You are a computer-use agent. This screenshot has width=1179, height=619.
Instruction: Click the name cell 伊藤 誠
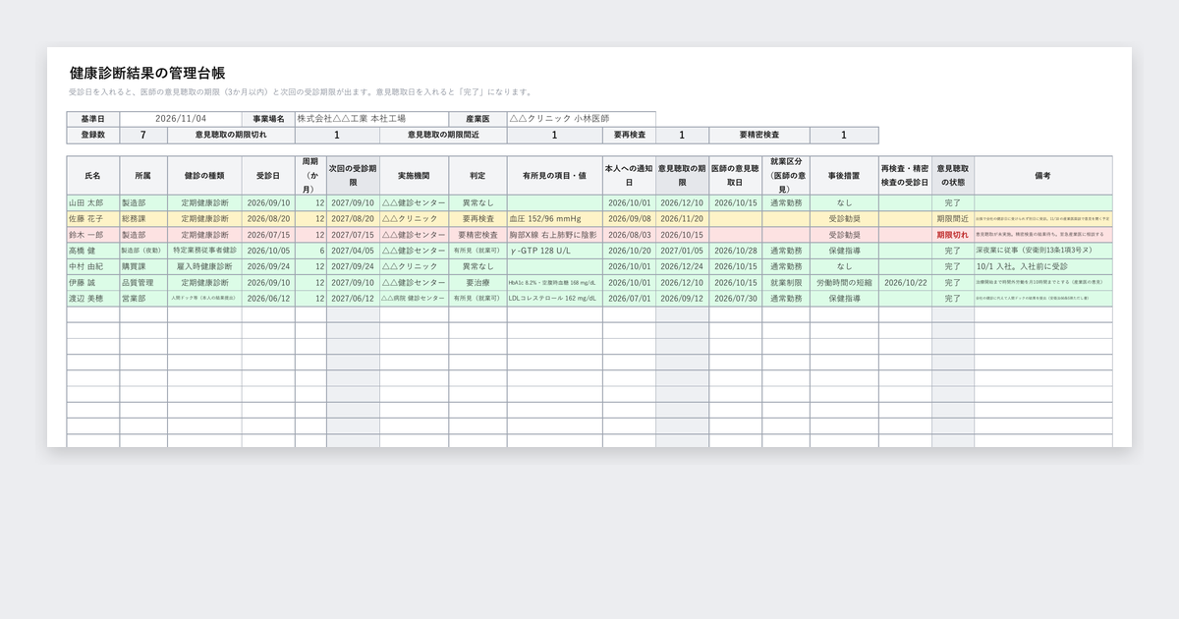click(93, 282)
